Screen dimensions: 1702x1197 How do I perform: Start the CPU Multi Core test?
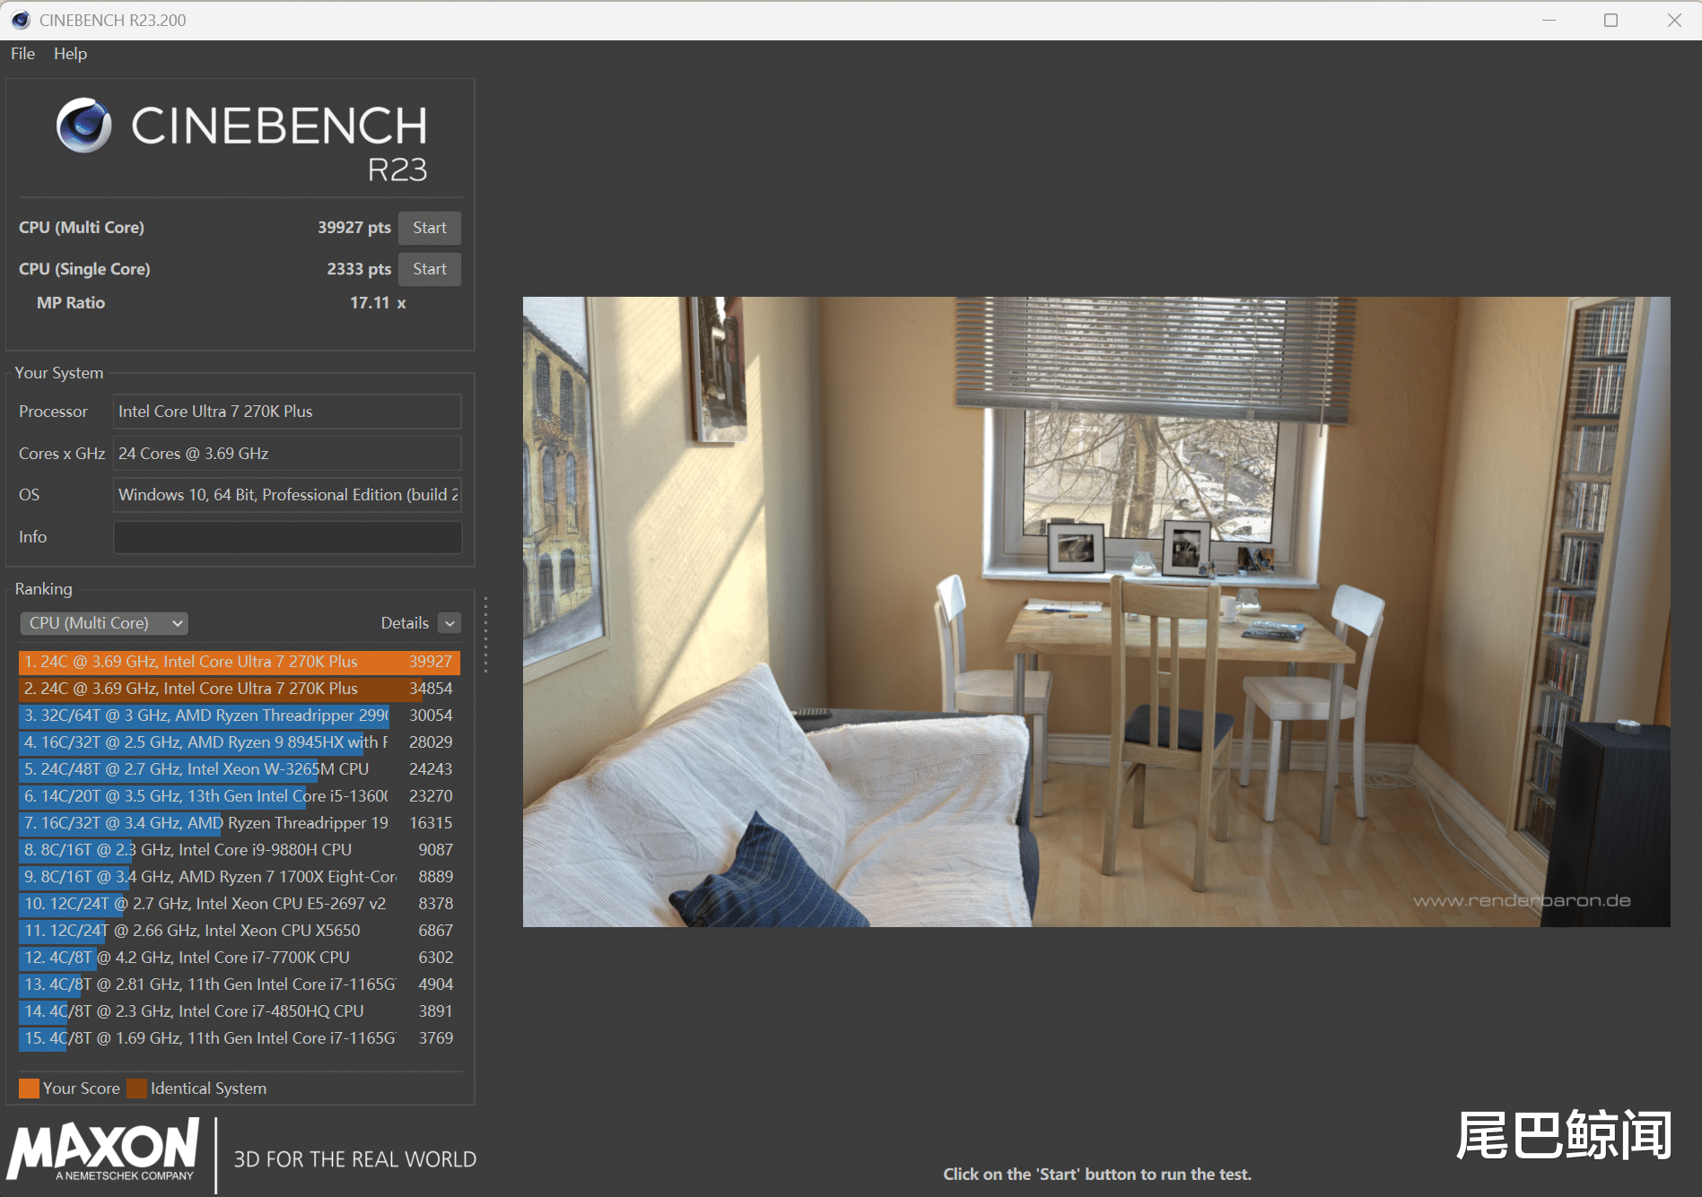tap(430, 228)
